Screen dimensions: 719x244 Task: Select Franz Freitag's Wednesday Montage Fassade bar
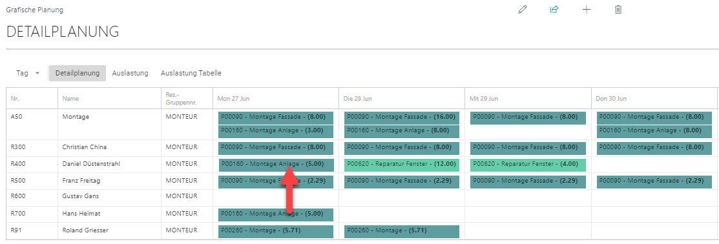tap(528, 182)
